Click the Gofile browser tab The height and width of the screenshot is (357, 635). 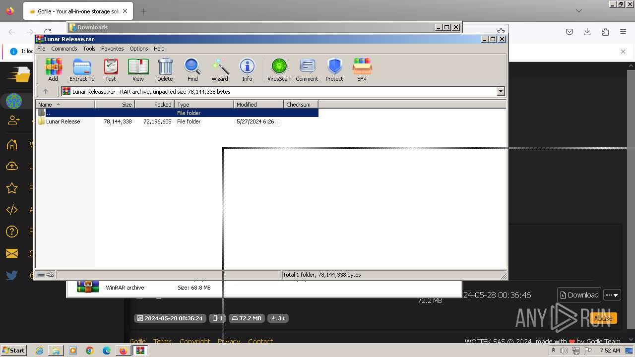click(x=78, y=11)
